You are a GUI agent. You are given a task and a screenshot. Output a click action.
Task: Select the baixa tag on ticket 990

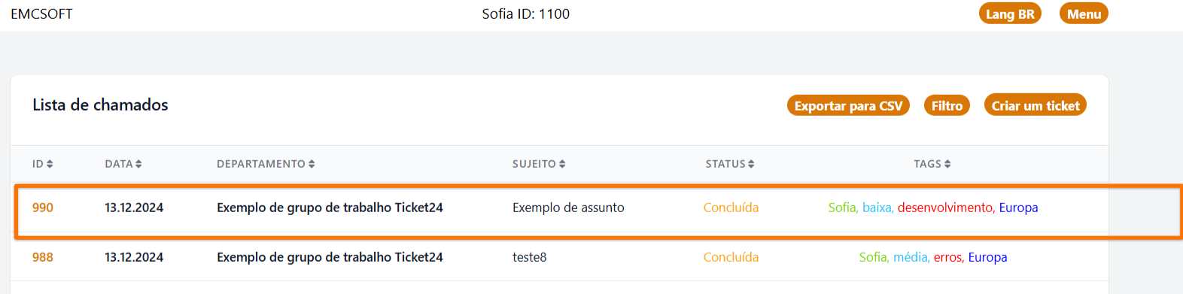877,208
